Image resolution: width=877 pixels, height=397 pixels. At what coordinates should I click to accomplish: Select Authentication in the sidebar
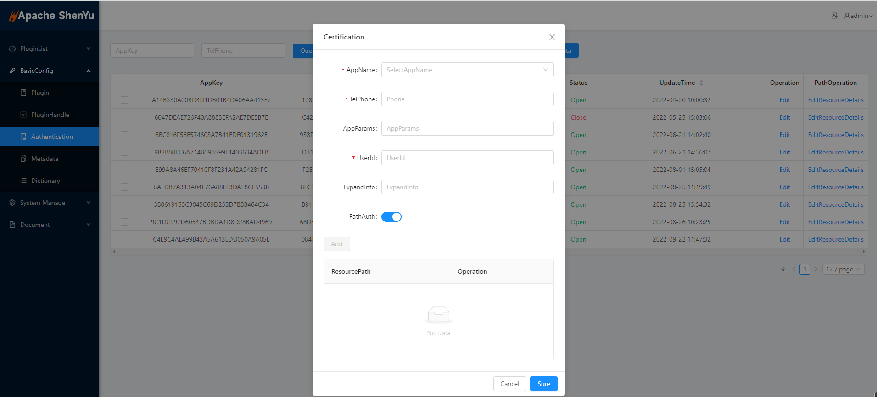(x=50, y=137)
